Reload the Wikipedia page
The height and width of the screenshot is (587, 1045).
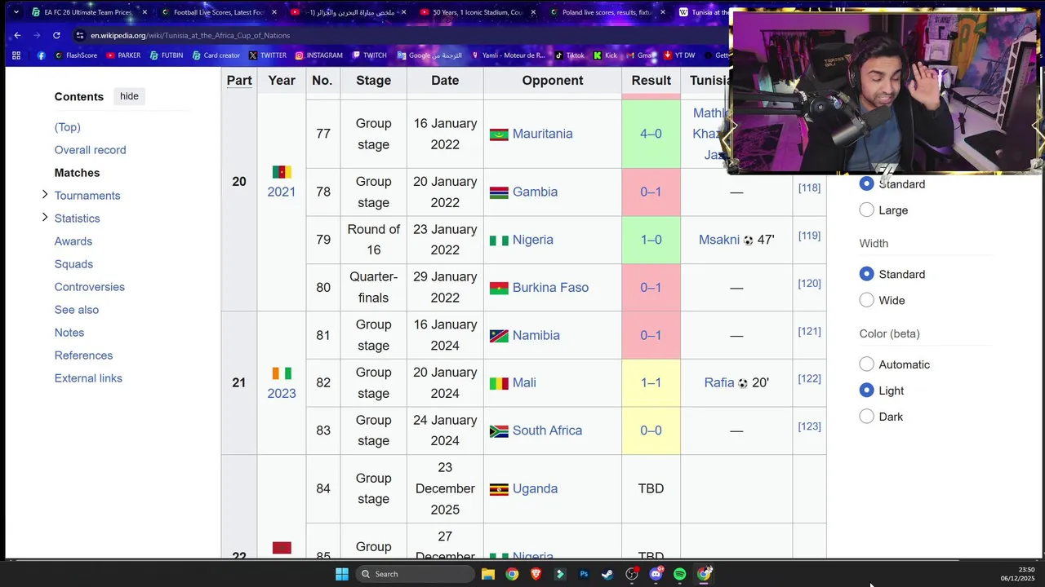[x=56, y=35]
